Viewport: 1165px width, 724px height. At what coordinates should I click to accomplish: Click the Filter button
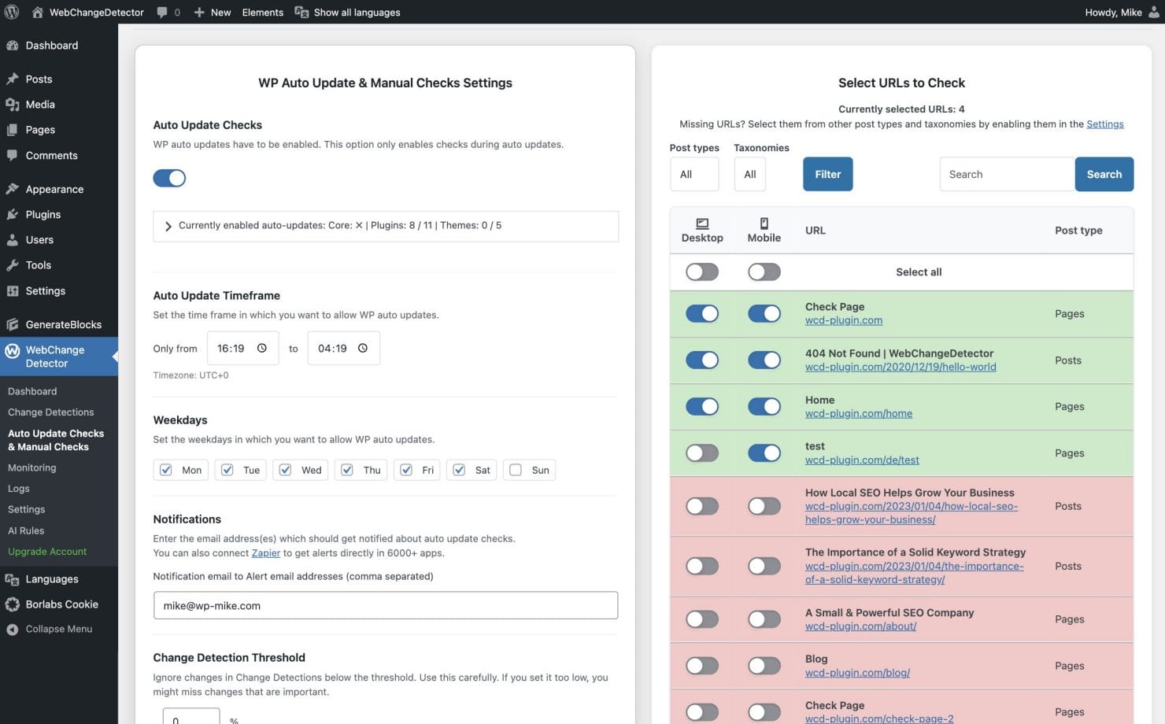click(x=827, y=174)
